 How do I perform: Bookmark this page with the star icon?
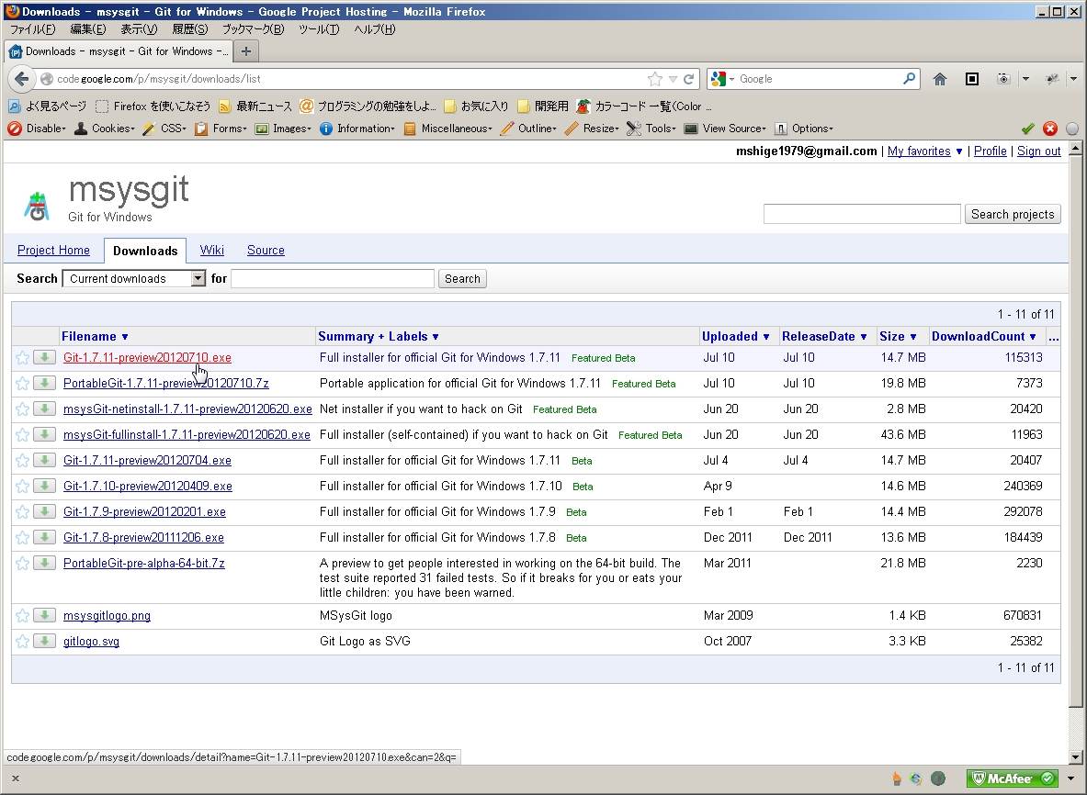pos(654,79)
